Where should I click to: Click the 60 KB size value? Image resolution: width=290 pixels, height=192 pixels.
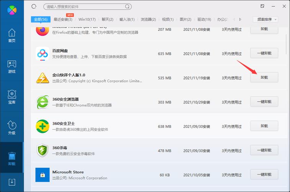(x=165, y=175)
